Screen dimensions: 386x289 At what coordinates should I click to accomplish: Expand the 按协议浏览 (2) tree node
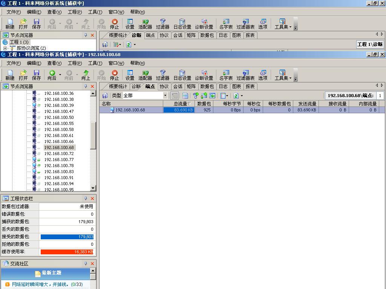pos(5,48)
